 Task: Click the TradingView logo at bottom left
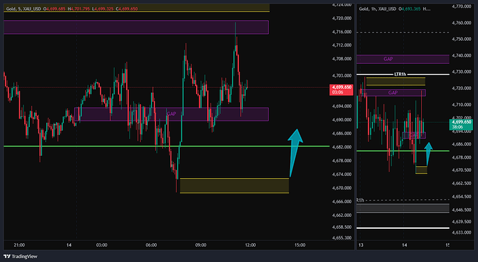click(x=20, y=256)
